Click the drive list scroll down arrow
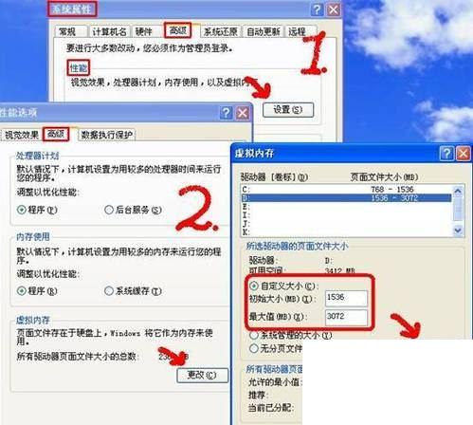The image size is (473, 425). [458, 231]
